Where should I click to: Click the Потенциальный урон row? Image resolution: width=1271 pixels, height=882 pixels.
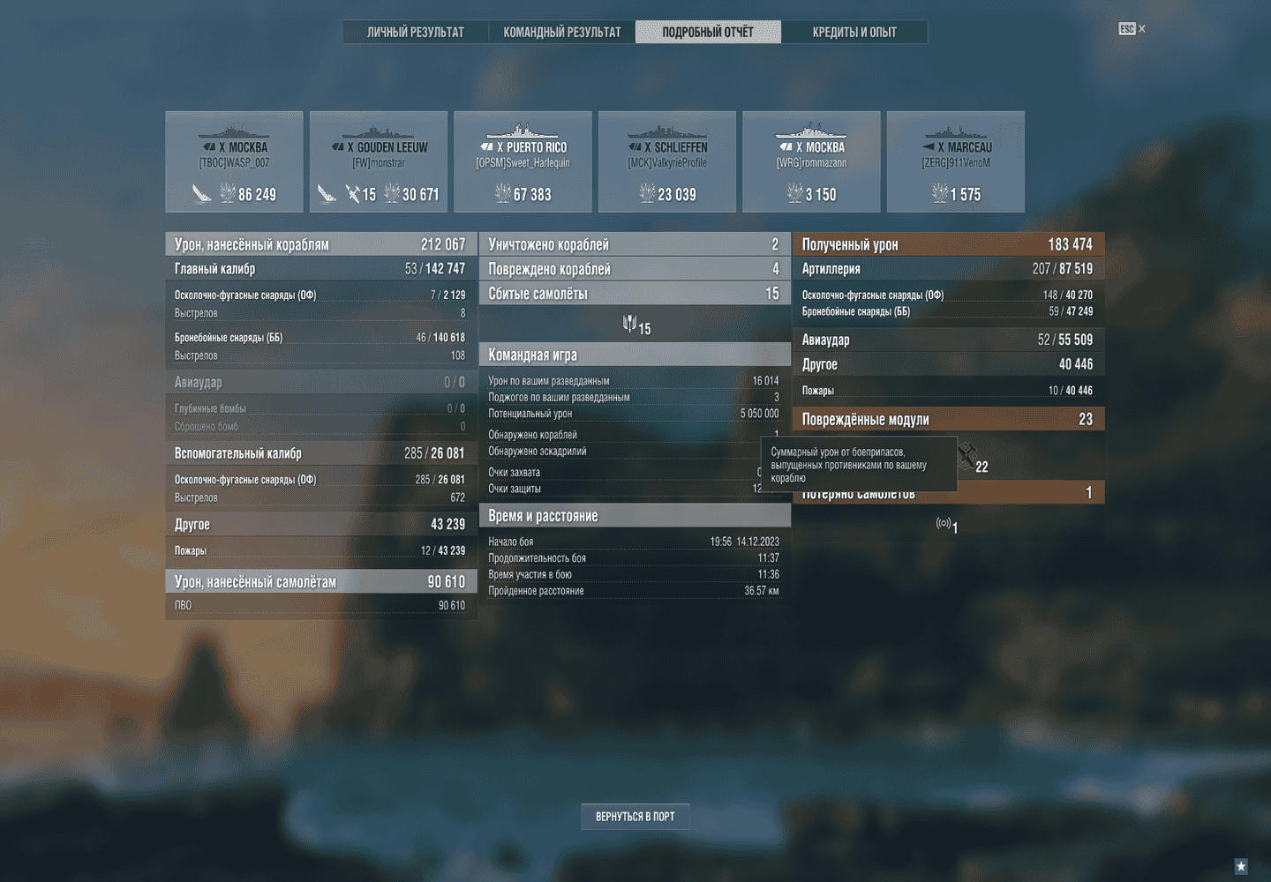click(x=635, y=414)
